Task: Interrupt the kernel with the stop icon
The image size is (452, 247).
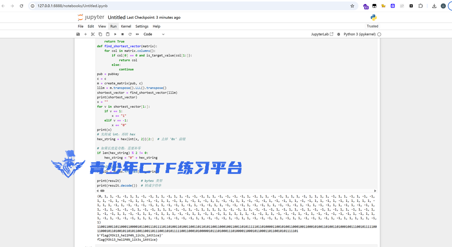Action: [x=123, y=34]
